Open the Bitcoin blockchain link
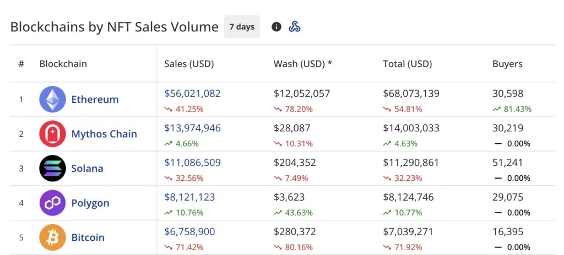 pos(88,237)
